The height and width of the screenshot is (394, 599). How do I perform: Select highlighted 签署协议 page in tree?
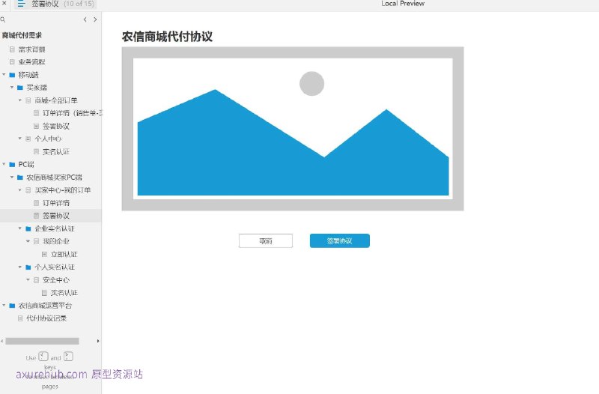[x=55, y=216]
